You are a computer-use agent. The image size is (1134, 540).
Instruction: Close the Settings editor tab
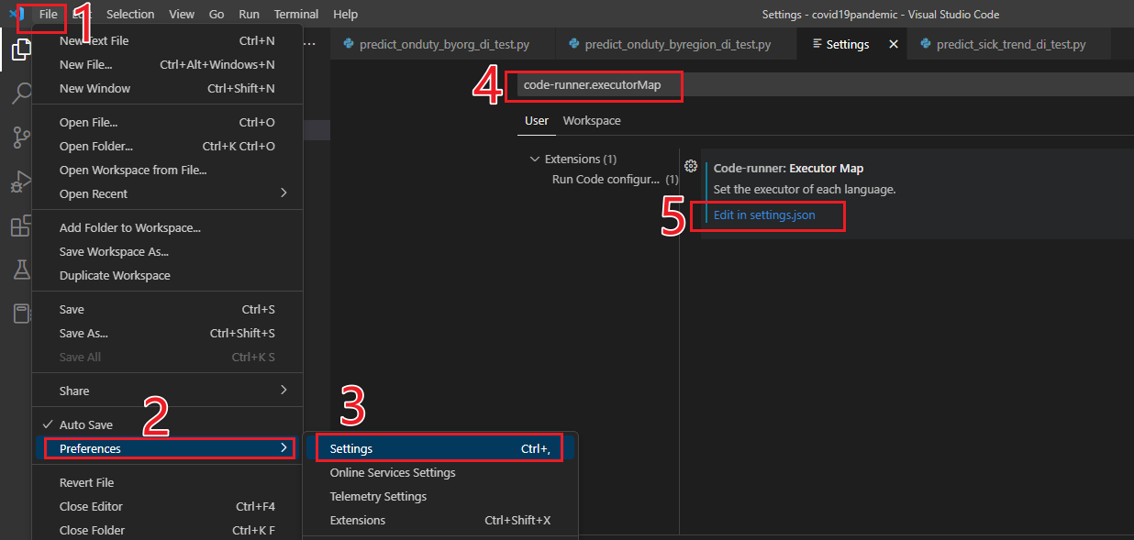click(x=894, y=44)
